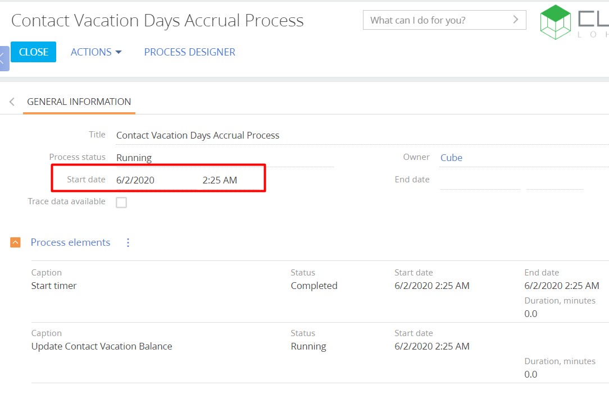Open the ACTIONS dropdown menu
Image resolution: width=609 pixels, height=395 pixels.
point(96,52)
